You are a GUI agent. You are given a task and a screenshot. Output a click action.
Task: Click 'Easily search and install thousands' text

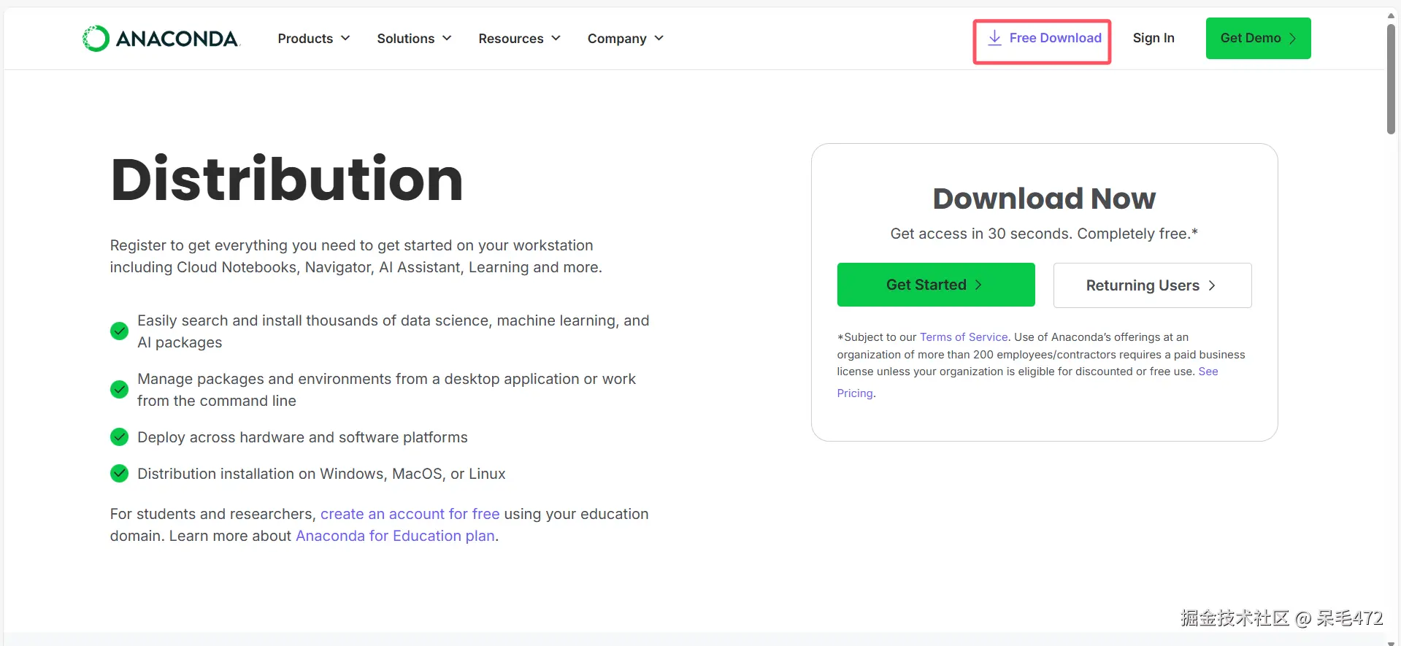pyautogui.click(x=393, y=331)
